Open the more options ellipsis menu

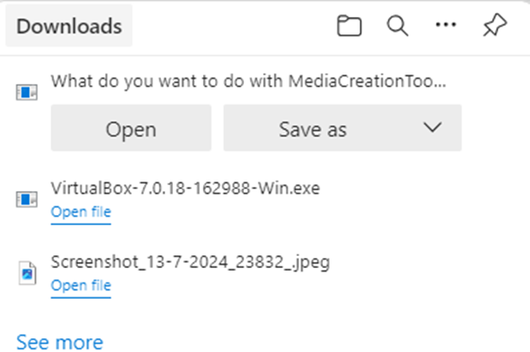(x=445, y=26)
